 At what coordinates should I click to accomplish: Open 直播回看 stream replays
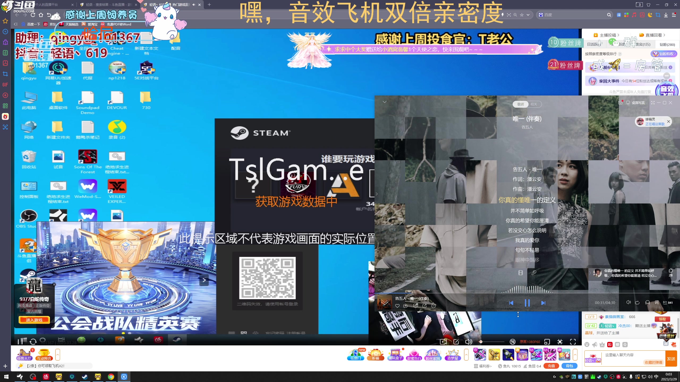pos(652,35)
